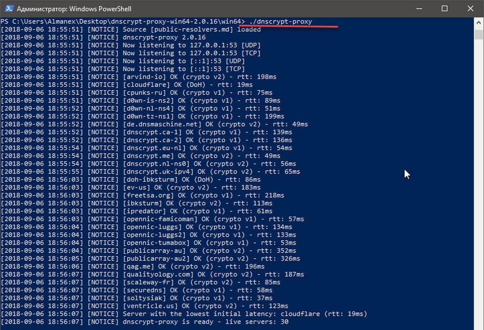Click the [dnscrypt.nl-ns0] line
The image size is (484, 330).
pyautogui.click(x=148, y=164)
